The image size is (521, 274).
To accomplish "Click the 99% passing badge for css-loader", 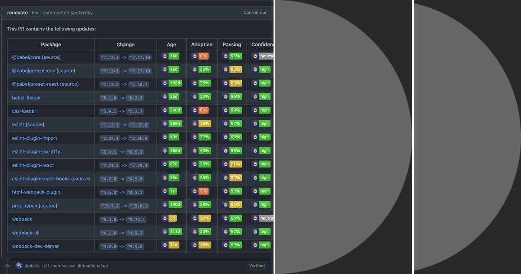I will (x=232, y=110).
